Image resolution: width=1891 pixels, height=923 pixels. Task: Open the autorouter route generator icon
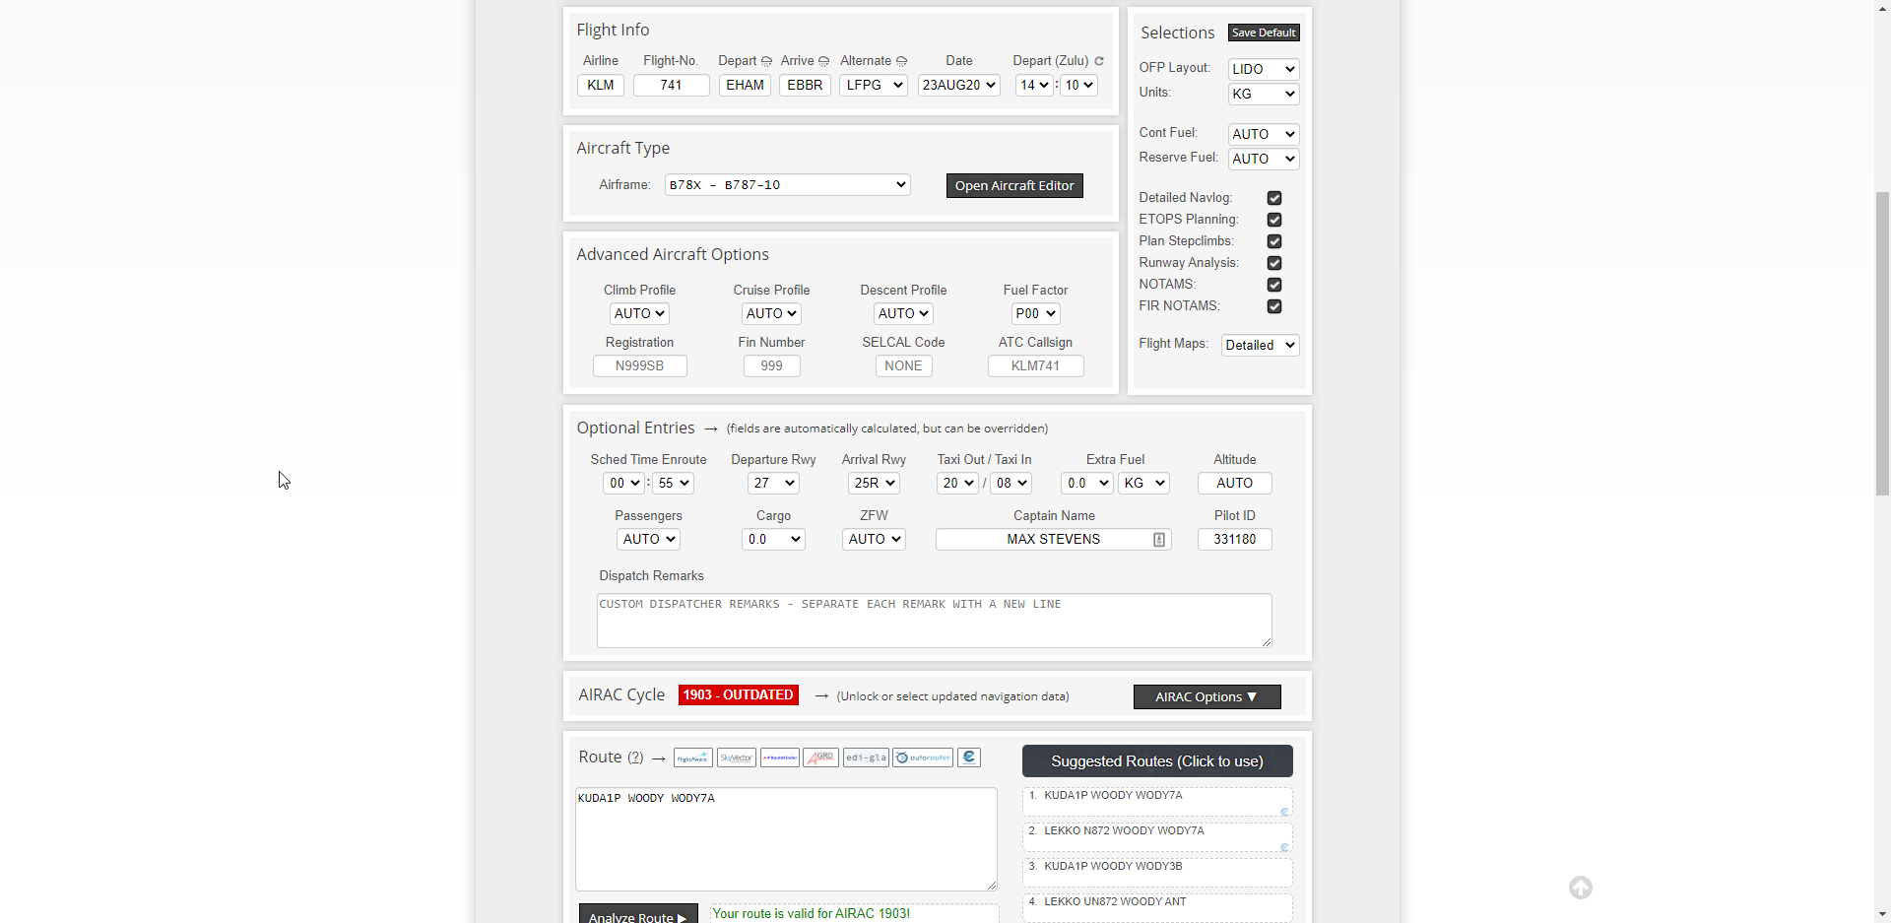[x=923, y=758]
